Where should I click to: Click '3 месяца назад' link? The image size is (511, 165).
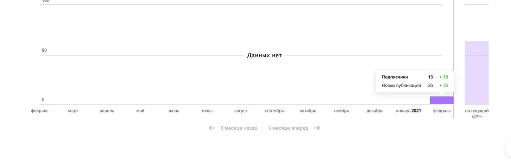click(239, 128)
